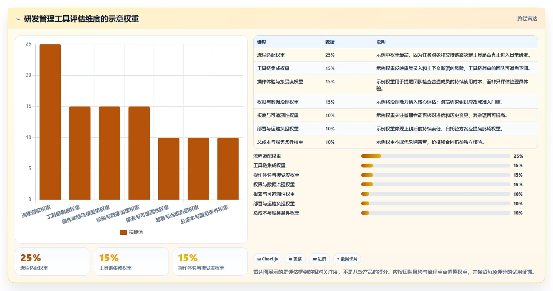Click the lightning icon beside the page title
Screen dimensions: 553x291
[x=18, y=19]
